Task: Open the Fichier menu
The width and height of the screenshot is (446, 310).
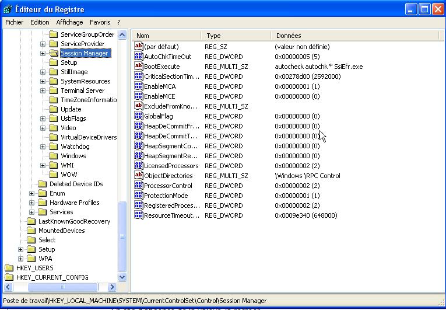Action: tap(15, 22)
